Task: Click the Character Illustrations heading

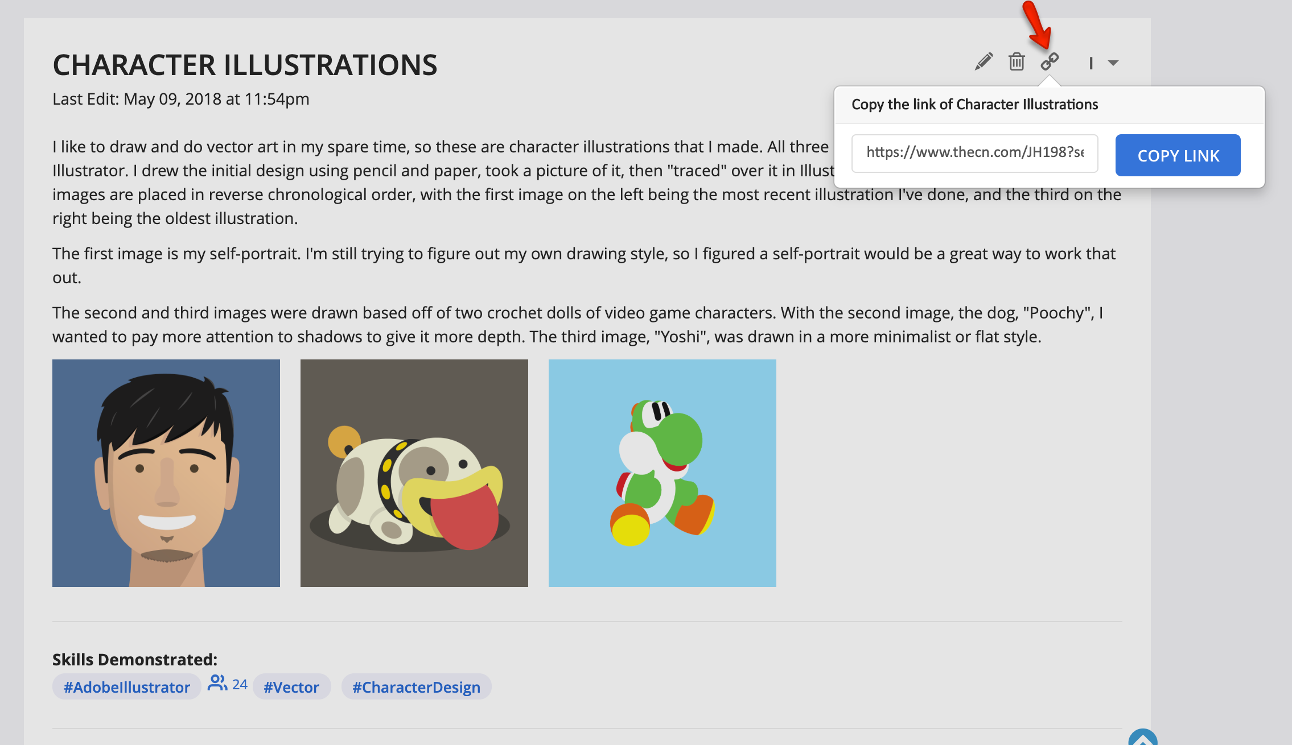Action: click(245, 65)
